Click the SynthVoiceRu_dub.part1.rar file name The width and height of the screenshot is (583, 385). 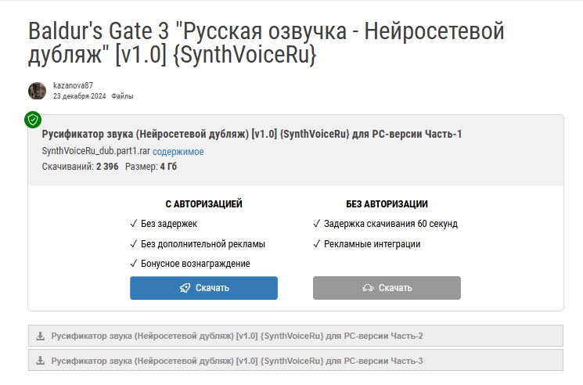[x=95, y=151]
